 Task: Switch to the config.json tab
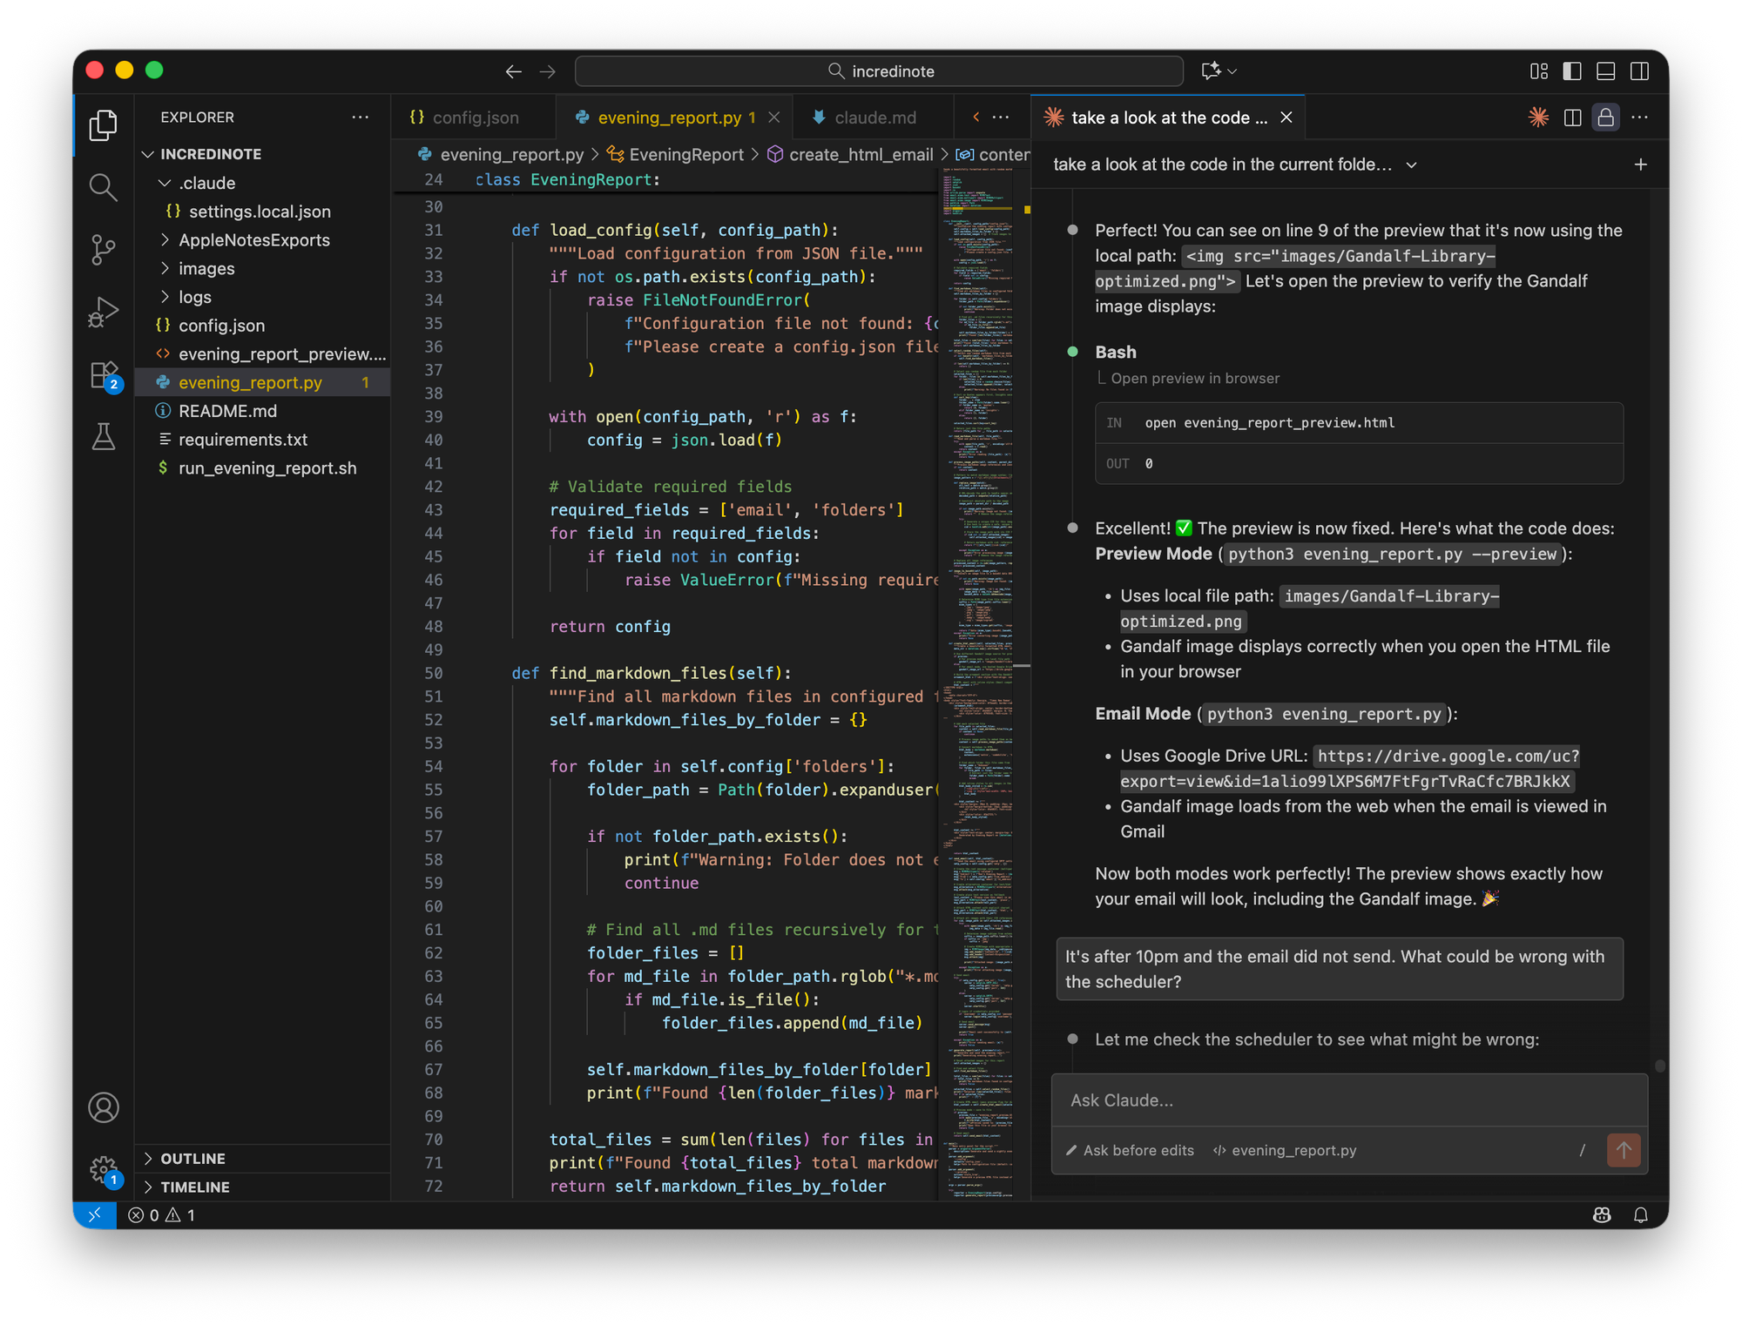[x=475, y=118]
